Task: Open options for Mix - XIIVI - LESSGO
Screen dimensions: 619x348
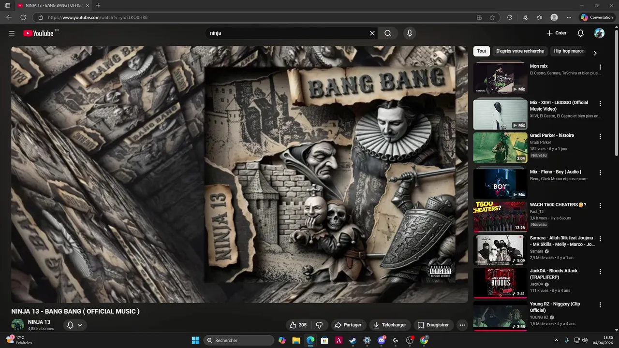Action: tap(600, 103)
